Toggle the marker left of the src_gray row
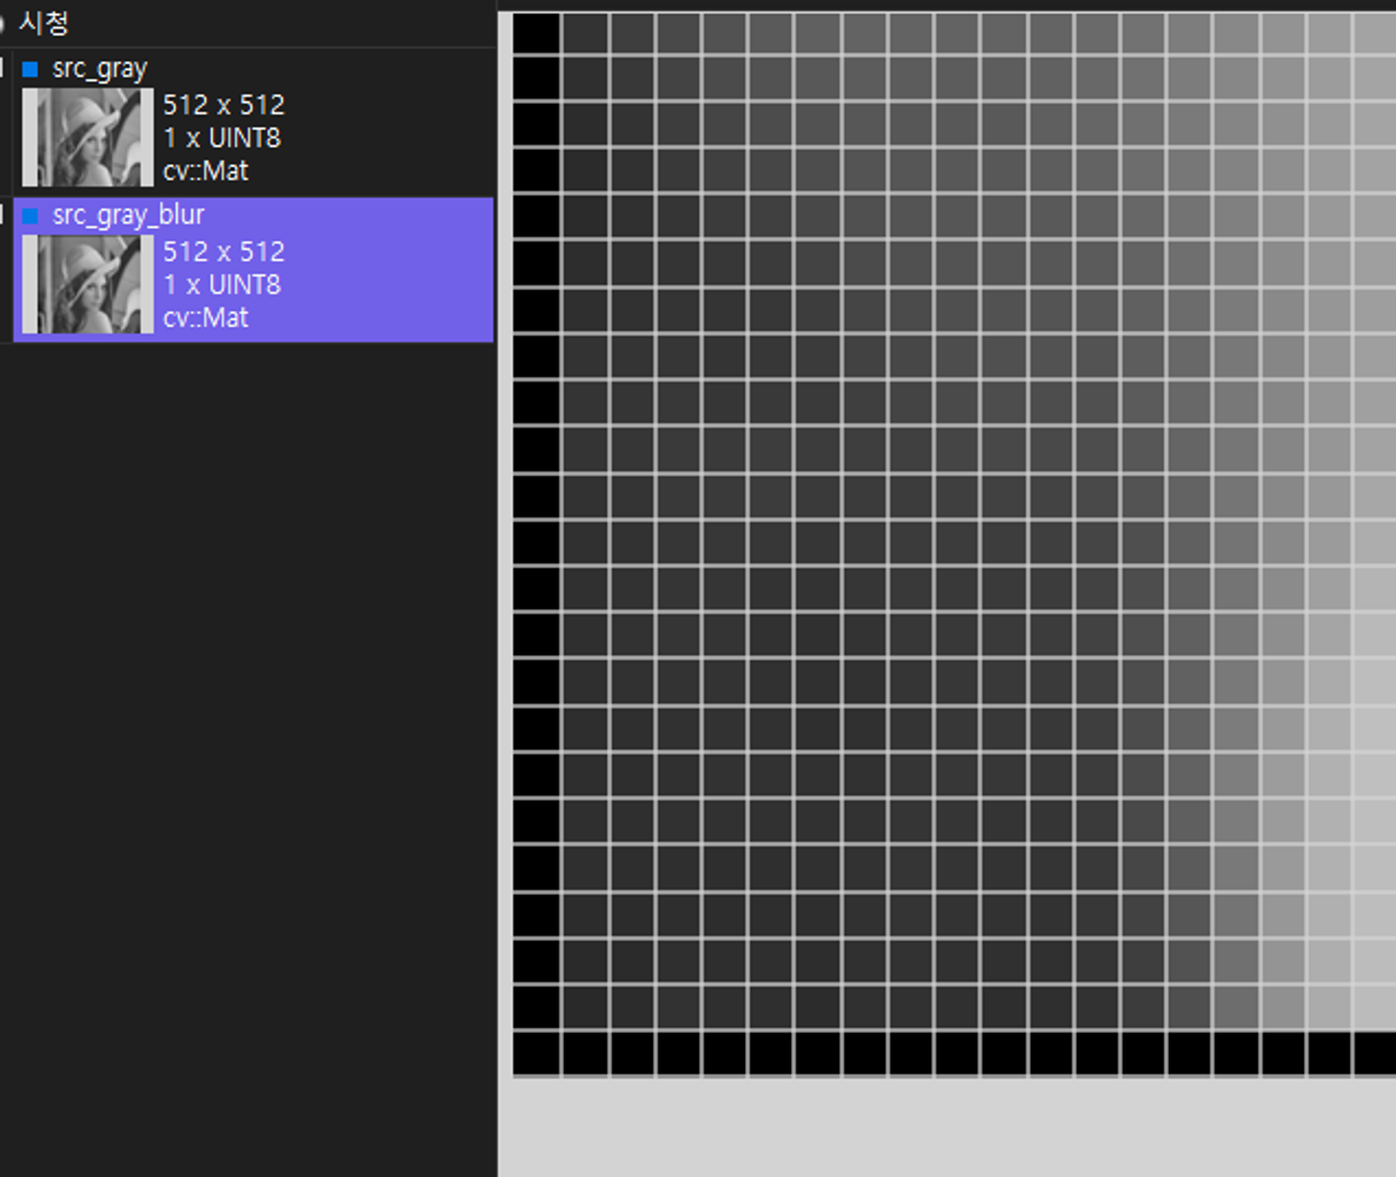The width and height of the screenshot is (1396, 1177). (x=2, y=68)
